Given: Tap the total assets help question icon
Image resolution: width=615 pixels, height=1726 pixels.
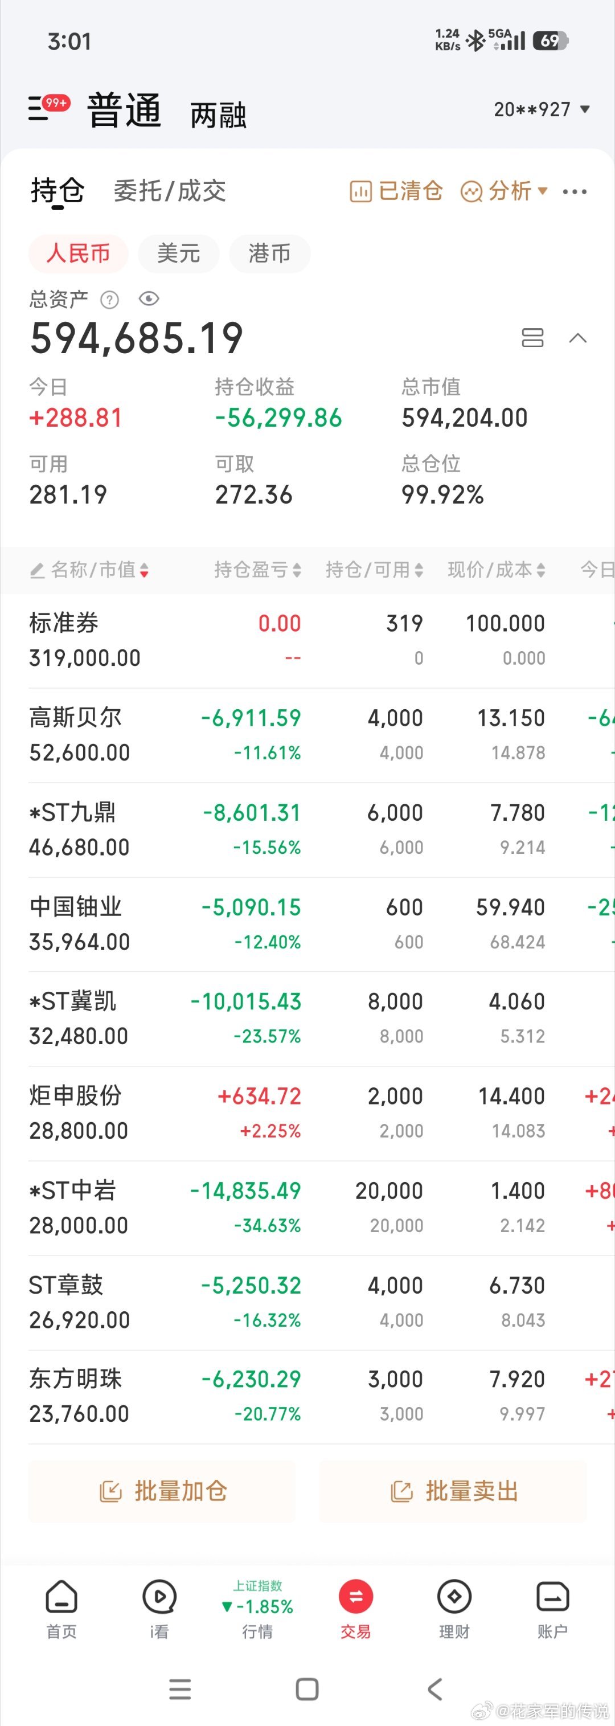Looking at the screenshot, I should (x=109, y=300).
